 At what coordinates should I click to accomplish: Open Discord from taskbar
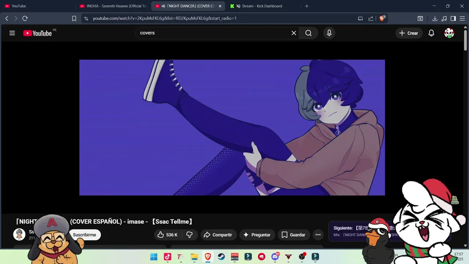coord(275,257)
